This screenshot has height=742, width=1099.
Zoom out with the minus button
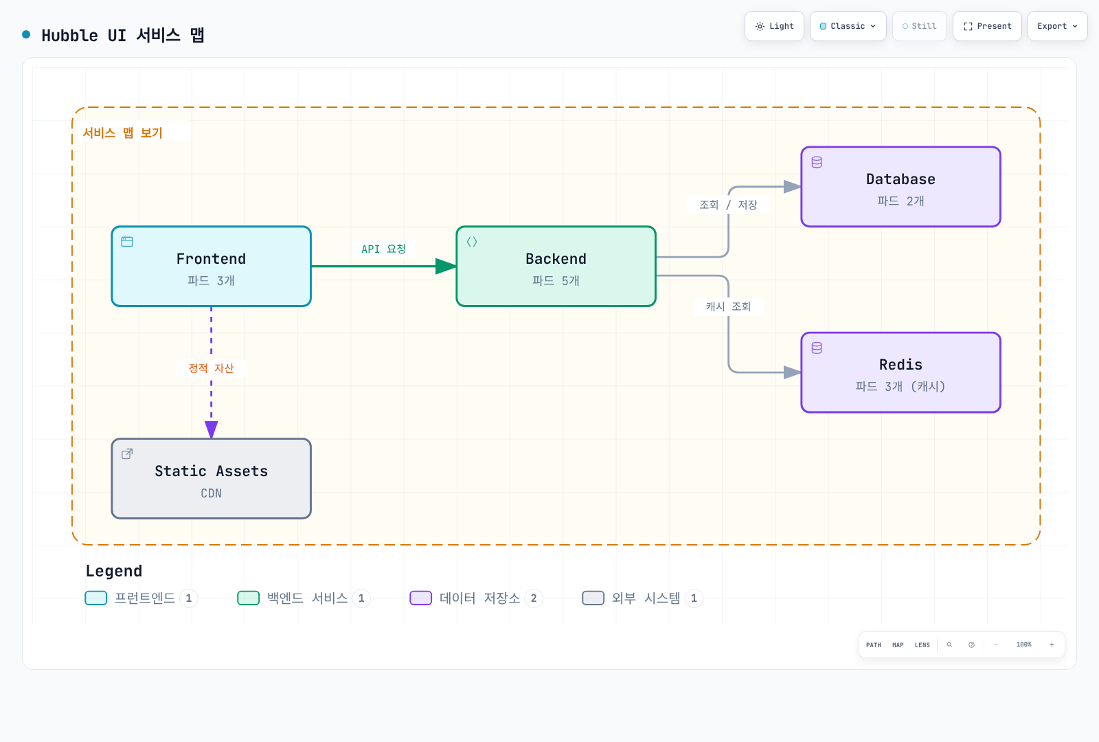pyautogui.click(x=996, y=645)
